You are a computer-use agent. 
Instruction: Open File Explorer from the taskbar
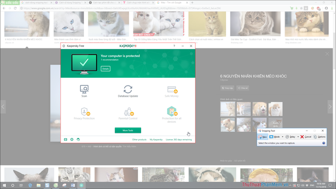coord(38,185)
